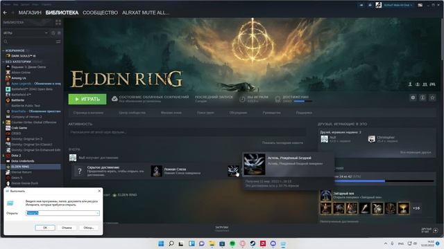
Task: Open Steam icon on taskbar
Action: (x=253, y=243)
